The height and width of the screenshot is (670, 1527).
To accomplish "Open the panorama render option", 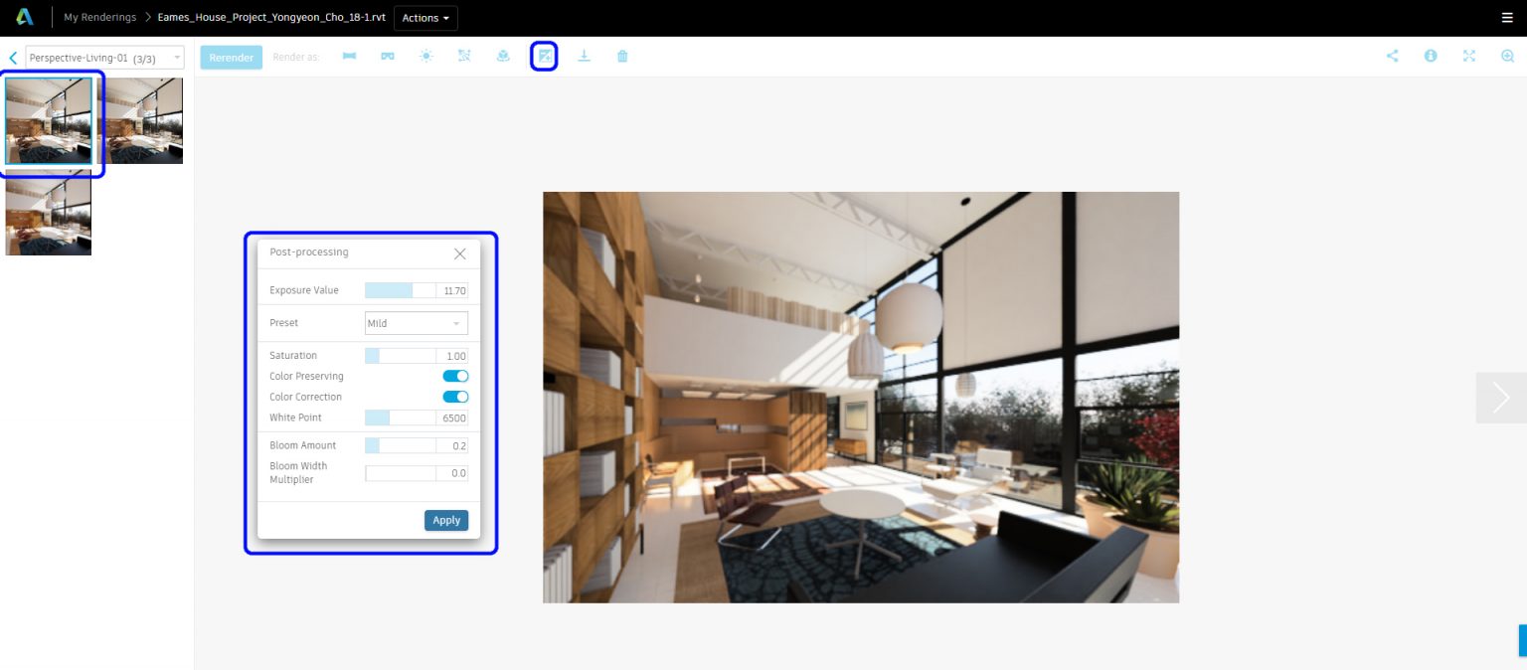I will point(349,57).
